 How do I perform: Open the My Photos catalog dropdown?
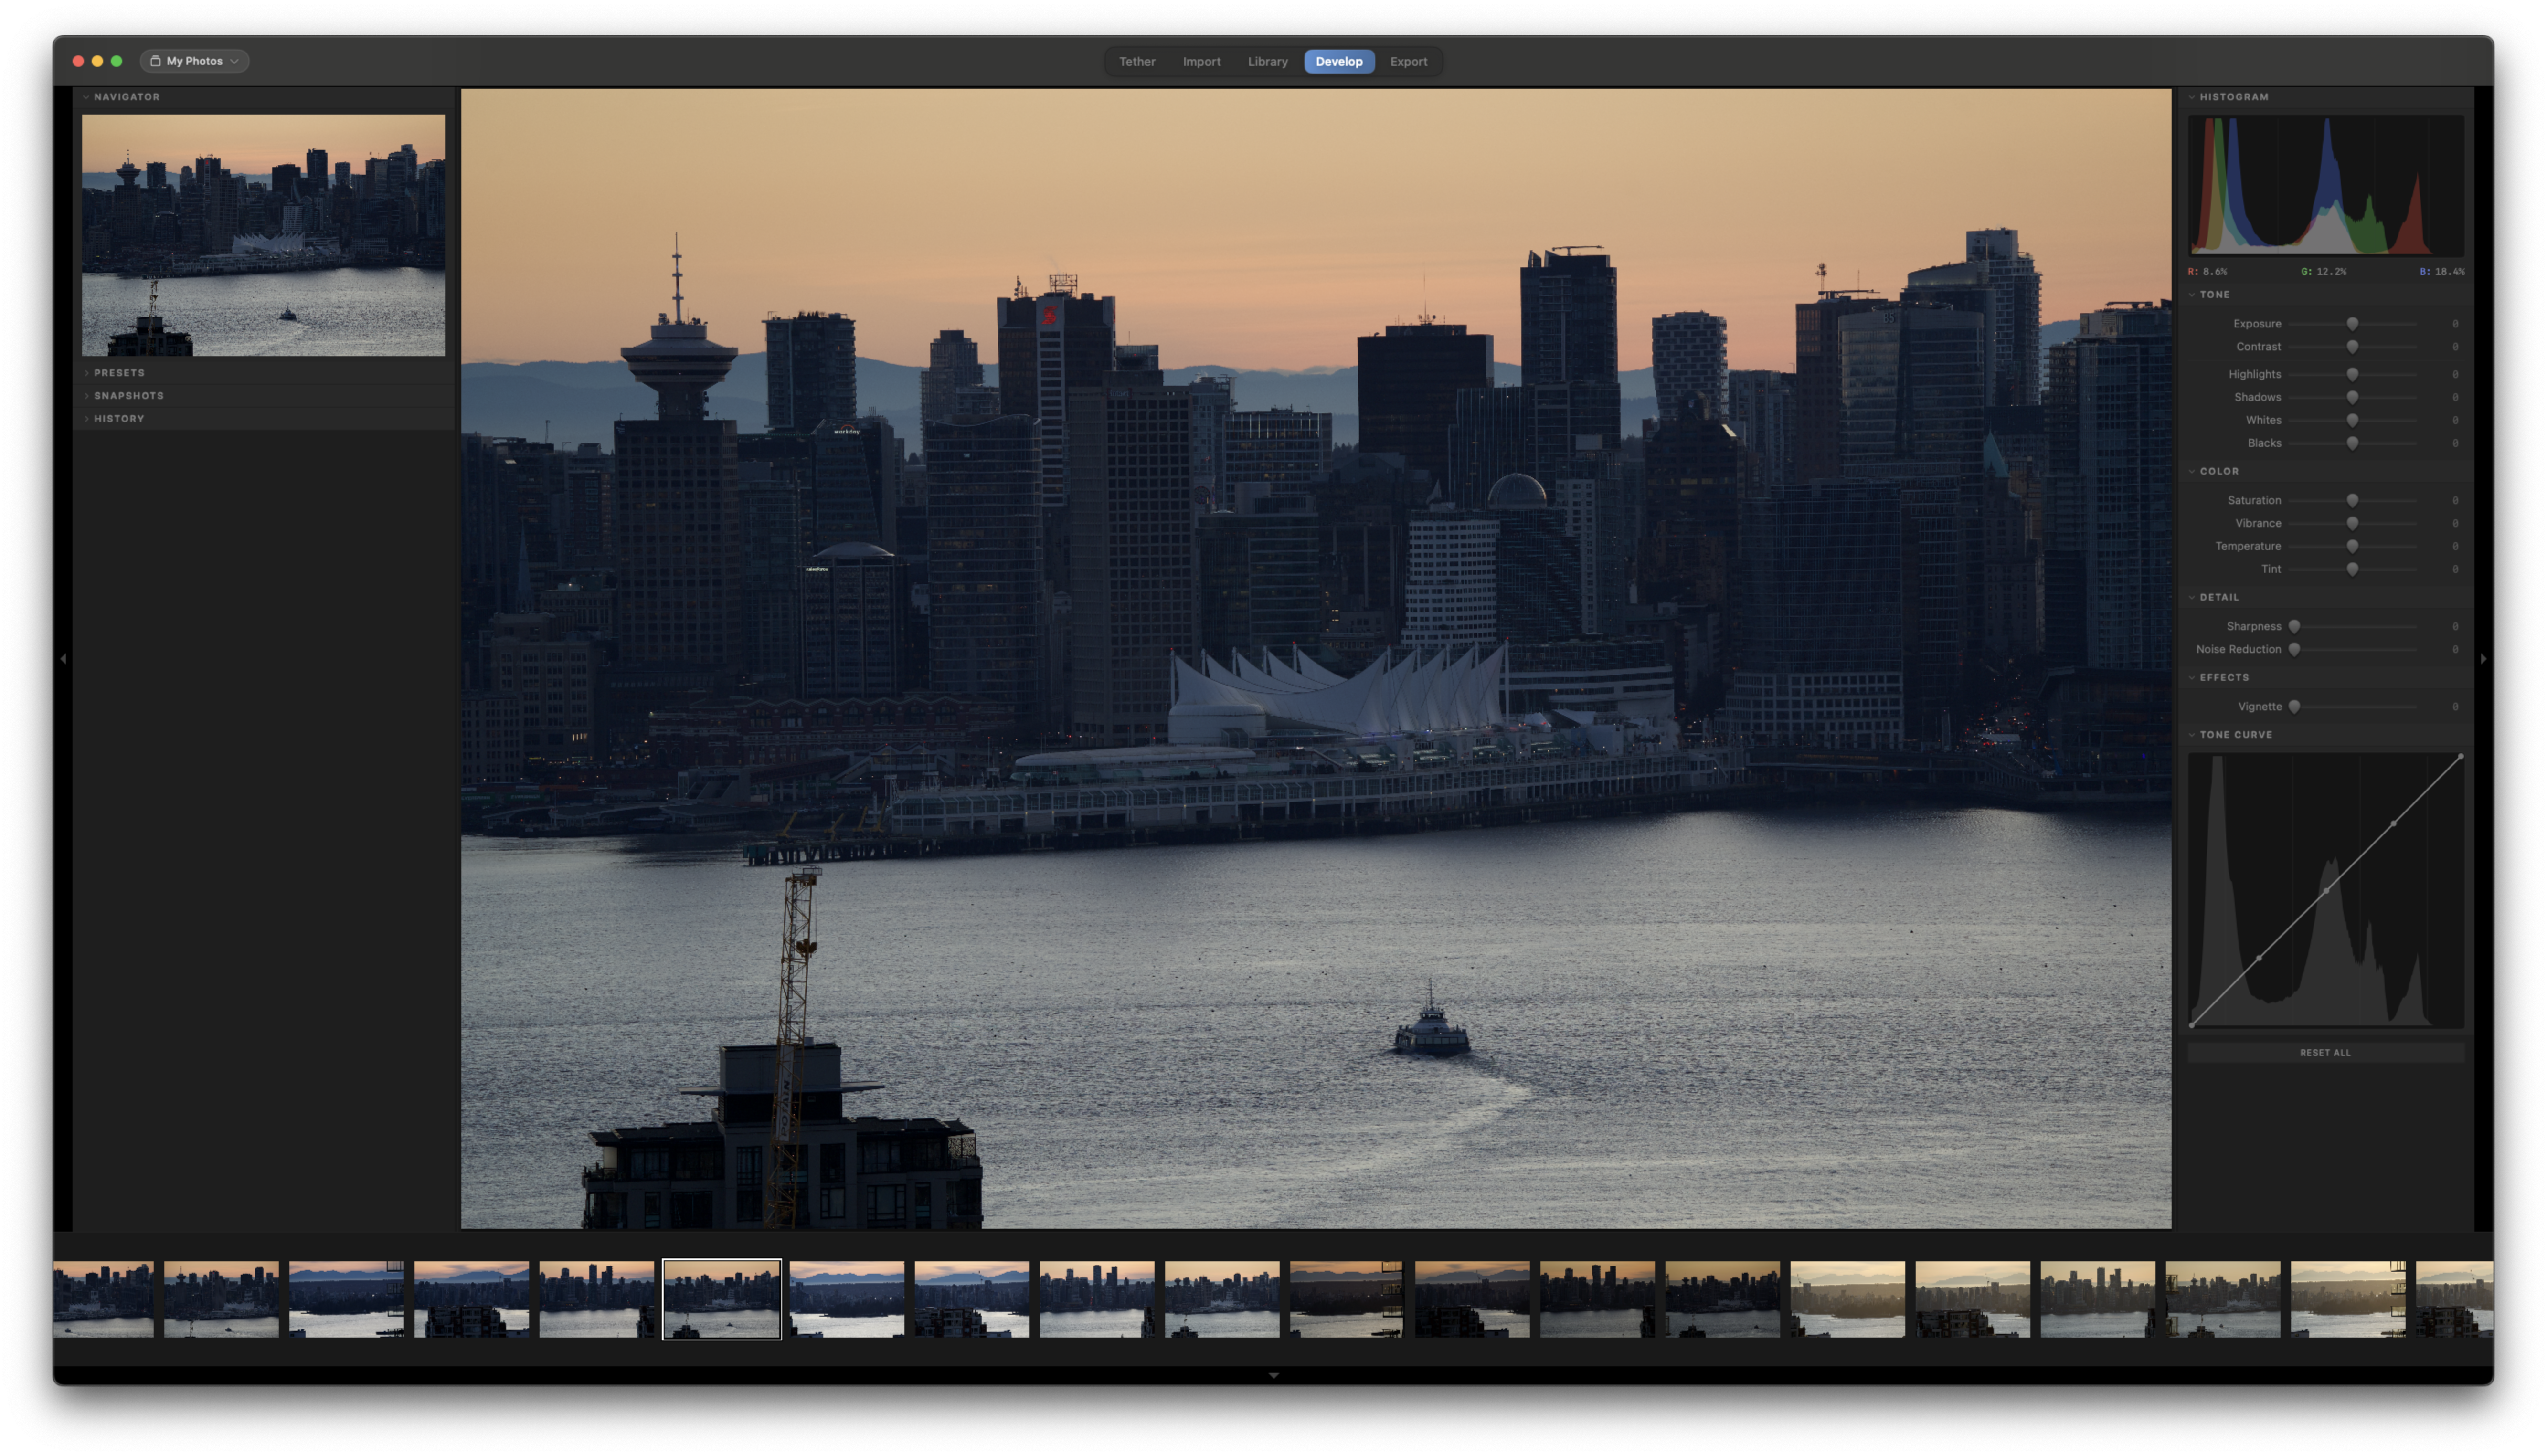point(195,61)
